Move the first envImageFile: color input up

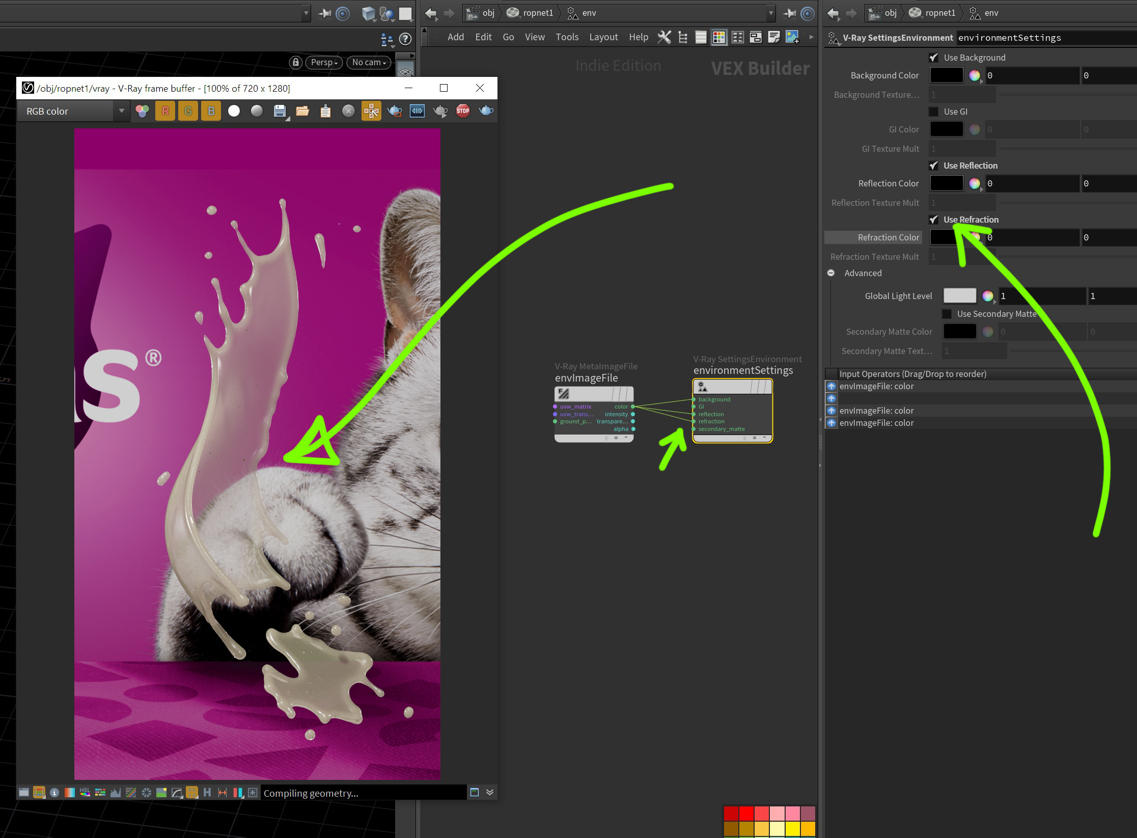(x=831, y=386)
